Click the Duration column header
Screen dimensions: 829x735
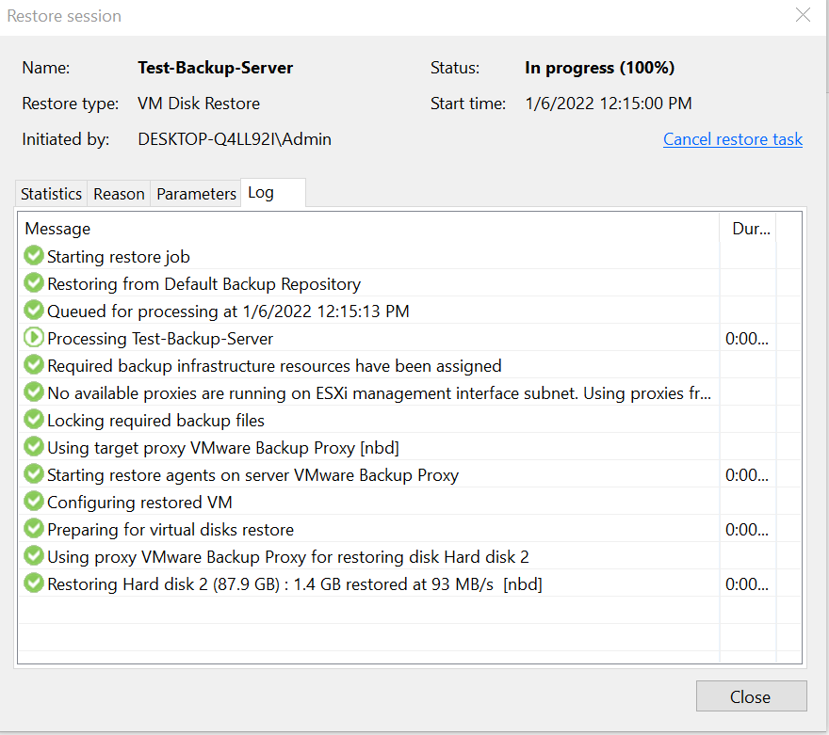(750, 229)
